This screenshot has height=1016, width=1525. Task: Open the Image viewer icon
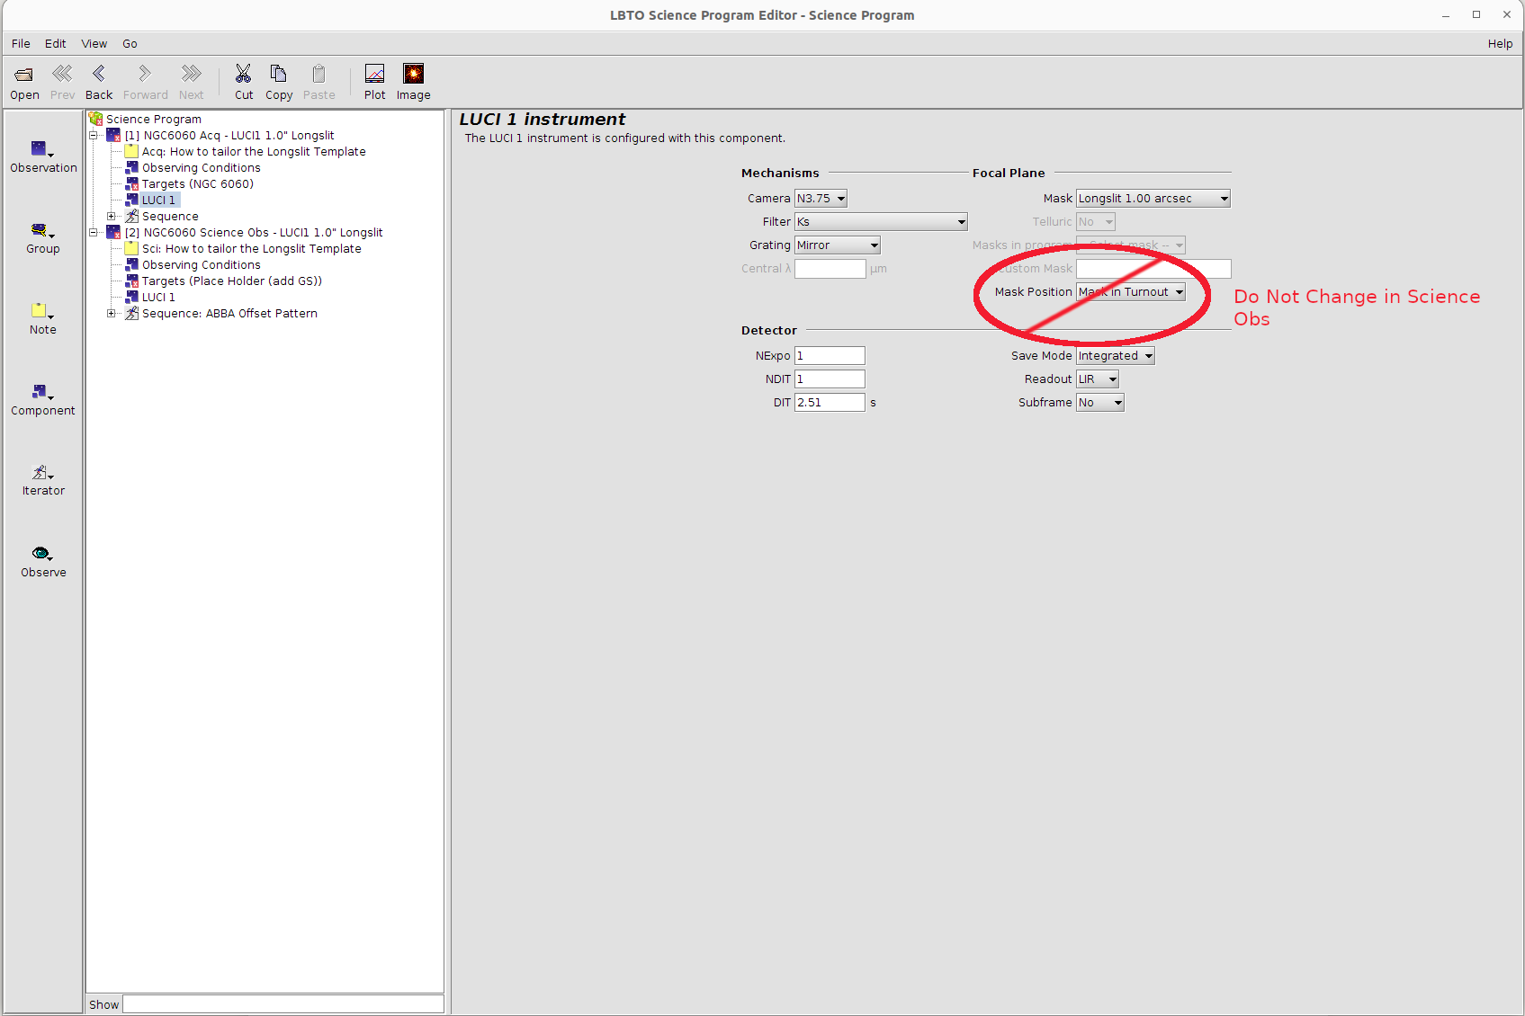[x=413, y=75]
